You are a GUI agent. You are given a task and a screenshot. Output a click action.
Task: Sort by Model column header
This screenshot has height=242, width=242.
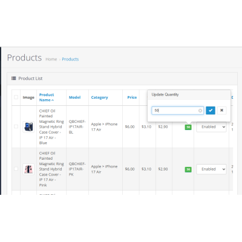click(x=74, y=97)
